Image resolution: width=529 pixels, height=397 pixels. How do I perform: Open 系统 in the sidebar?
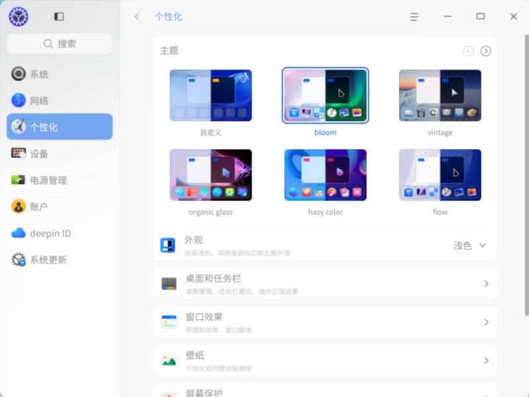pyautogui.click(x=60, y=74)
